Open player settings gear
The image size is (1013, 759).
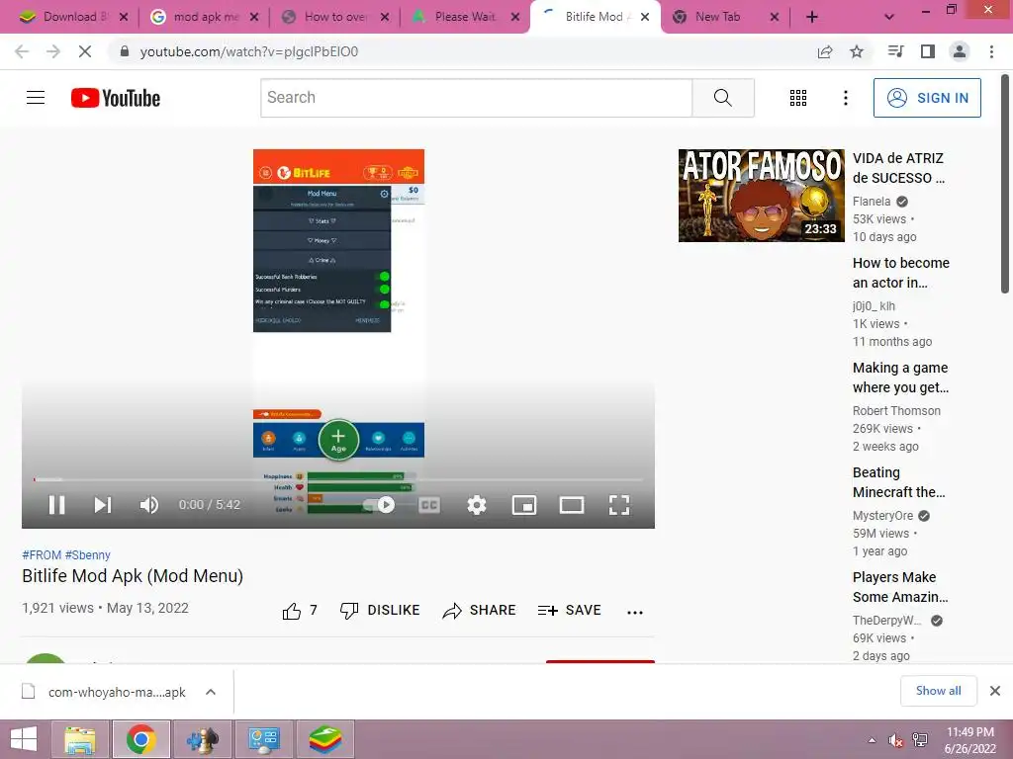tap(477, 505)
